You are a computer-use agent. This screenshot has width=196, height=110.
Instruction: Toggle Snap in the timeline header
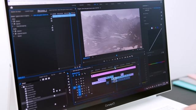(76, 75)
